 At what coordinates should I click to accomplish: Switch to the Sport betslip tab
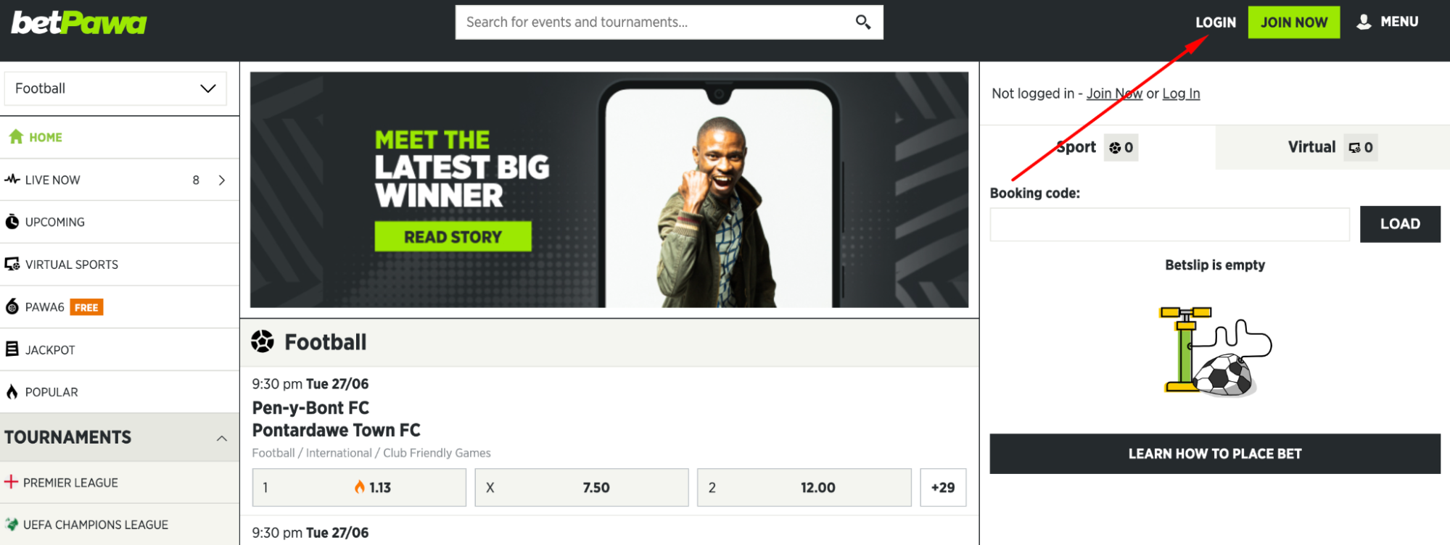coord(1097,147)
